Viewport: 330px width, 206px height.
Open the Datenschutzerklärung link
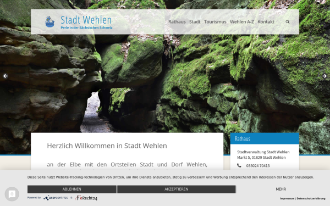click(x=311, y=198)
